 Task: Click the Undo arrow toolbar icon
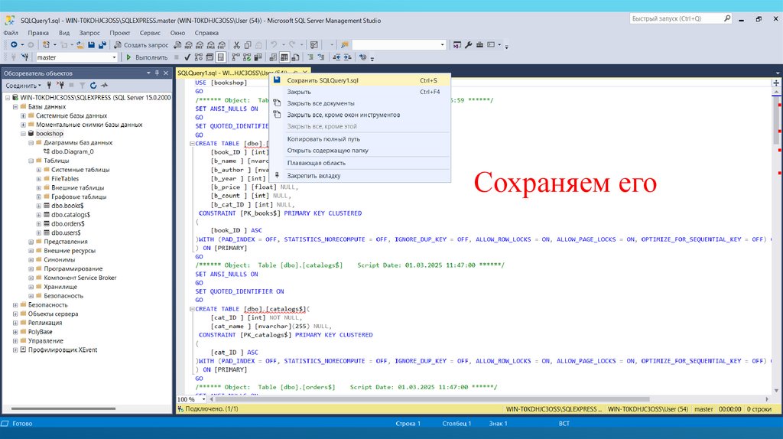(x=274, y=45)
